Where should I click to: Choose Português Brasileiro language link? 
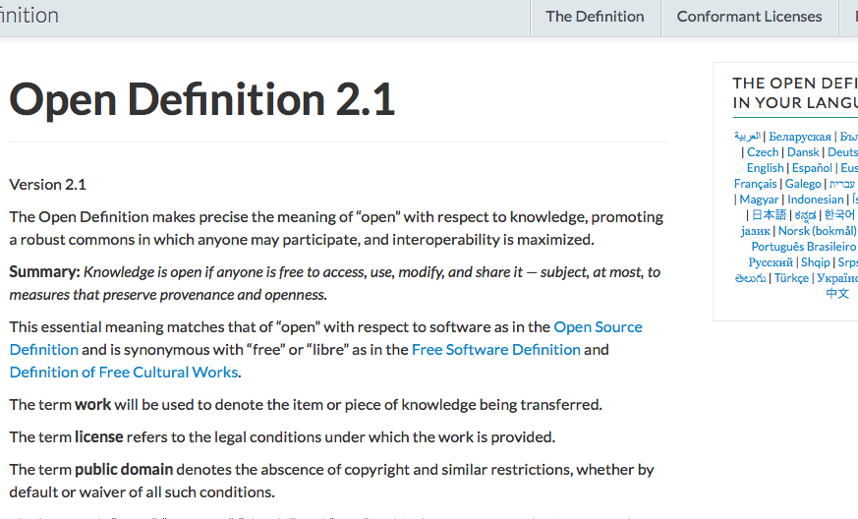[x=803, y=247]
